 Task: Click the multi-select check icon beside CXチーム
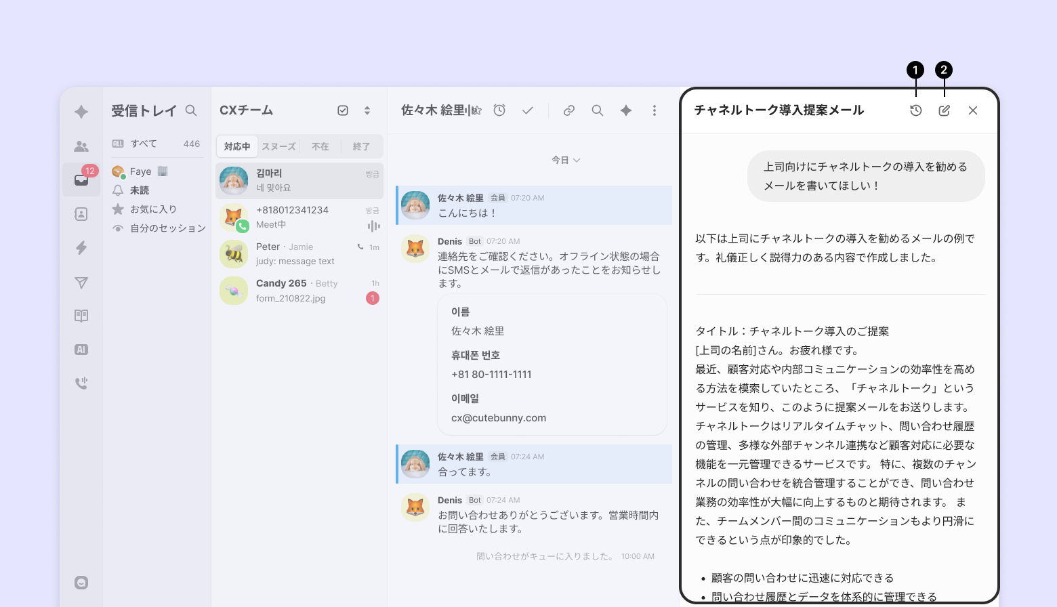click(x=343, y=110)
